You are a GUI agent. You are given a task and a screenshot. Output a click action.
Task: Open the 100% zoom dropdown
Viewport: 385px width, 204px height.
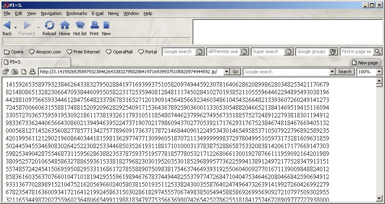pyautogui.click(x=379, y=72)
